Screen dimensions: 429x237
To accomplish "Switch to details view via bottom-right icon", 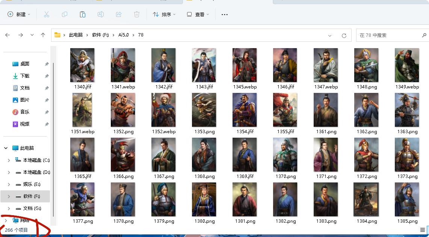I will coord(423,230).
